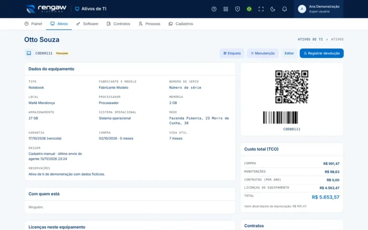The width and height of the screenshot is (368, 230).
Task: Click Registrar devolução button
Action: 322,53
